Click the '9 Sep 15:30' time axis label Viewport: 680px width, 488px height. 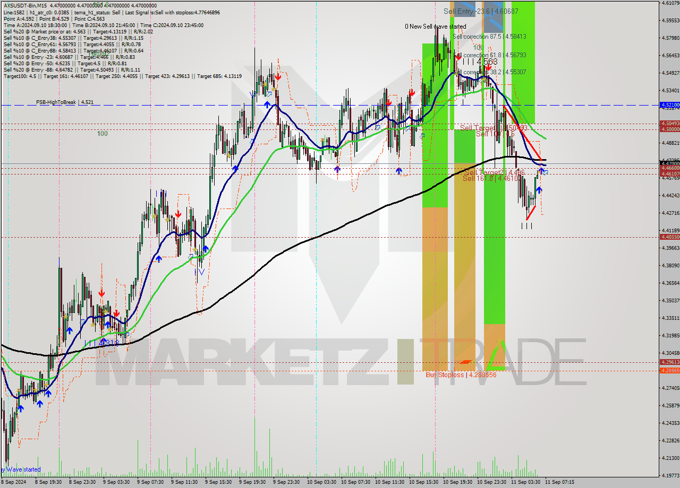coord(218,482)
